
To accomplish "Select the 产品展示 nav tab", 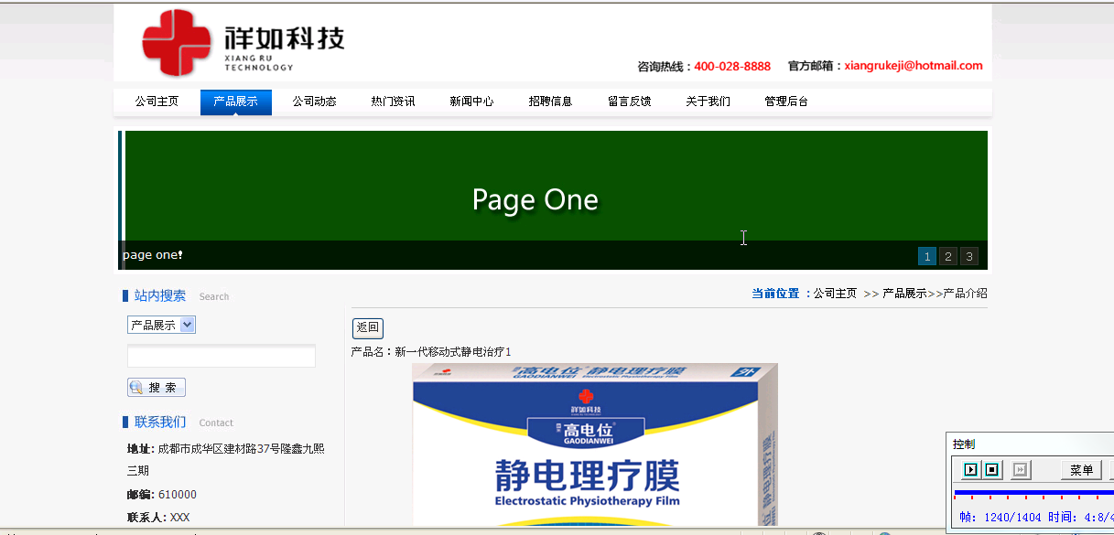I will [x=235, y=102].
